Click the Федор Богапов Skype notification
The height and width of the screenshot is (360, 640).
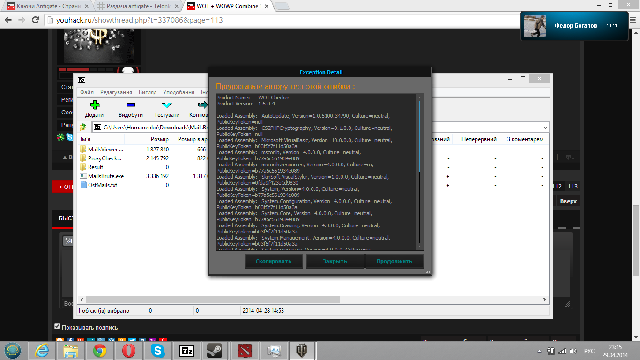tap(574, 26)
